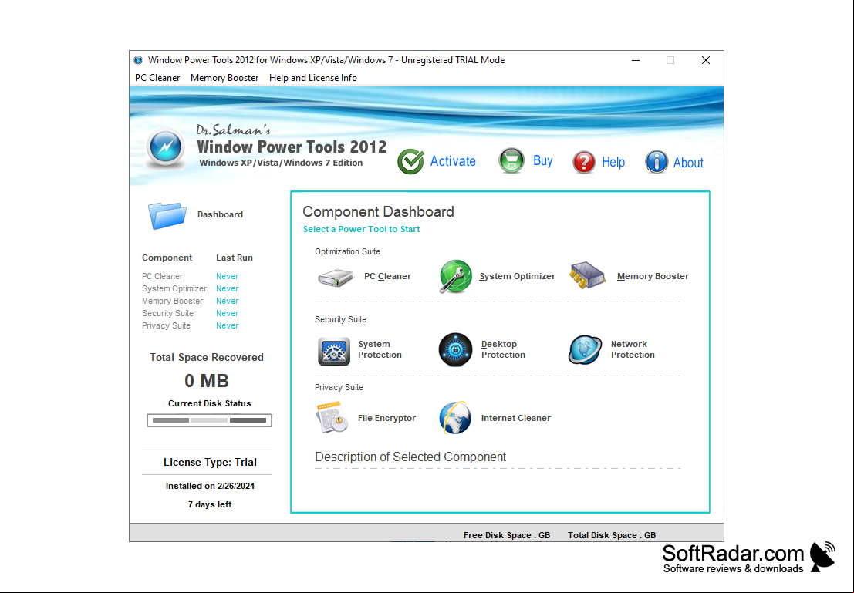This screenshot has width=854, height=593.
Task: Click the PC Cleaner label in Optimization Suite
Action: click(388, 276)
